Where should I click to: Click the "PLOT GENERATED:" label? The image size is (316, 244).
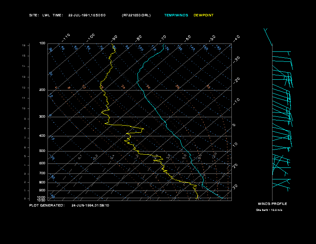coord(47,205)
